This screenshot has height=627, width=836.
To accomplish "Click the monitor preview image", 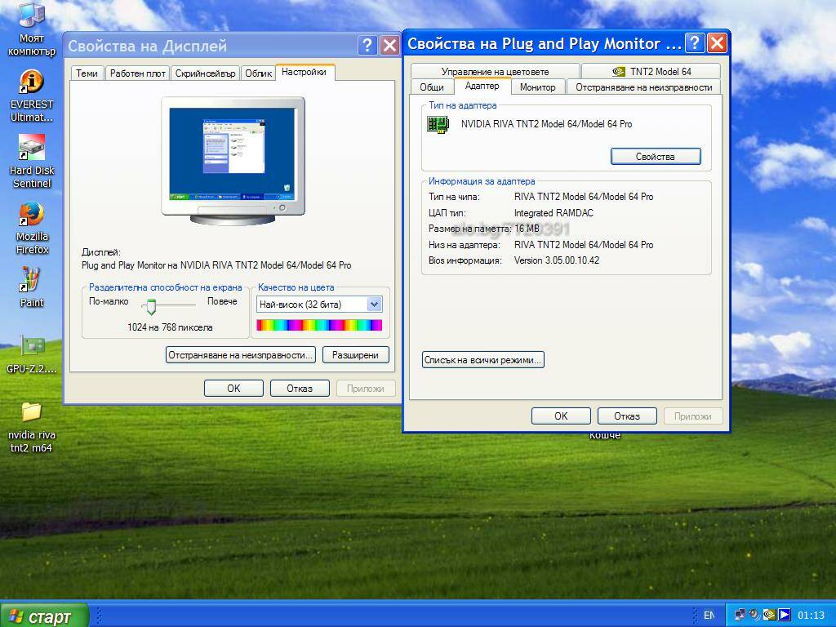I will (x=233, y=161).
